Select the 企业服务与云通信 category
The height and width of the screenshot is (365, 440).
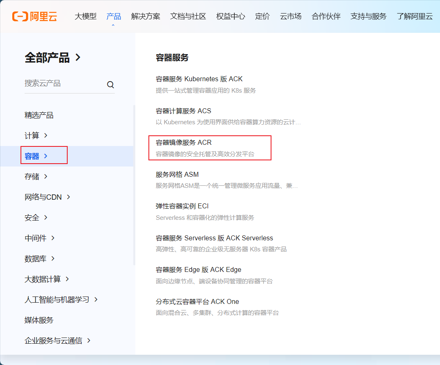pos(53,340)
